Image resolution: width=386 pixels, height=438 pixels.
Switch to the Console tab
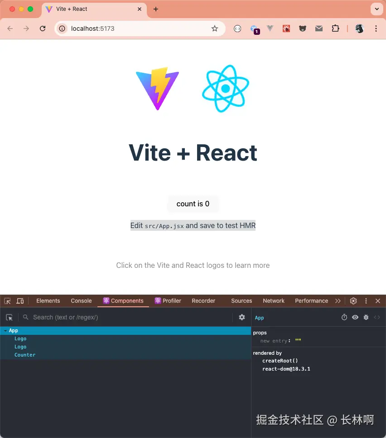(81, 301)
